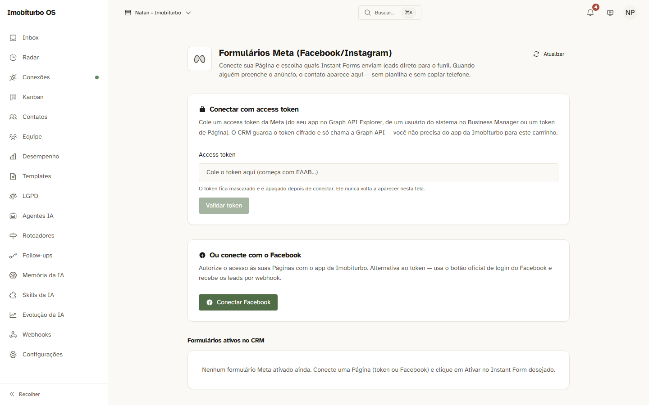Click the Recolher double-chevron icon
The height and width of the screenshot is (405, 649).
(x=12, y=394)
